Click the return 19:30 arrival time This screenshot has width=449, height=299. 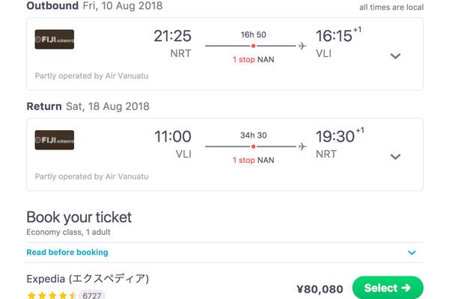pyautogui.click(x=335, y=137)
